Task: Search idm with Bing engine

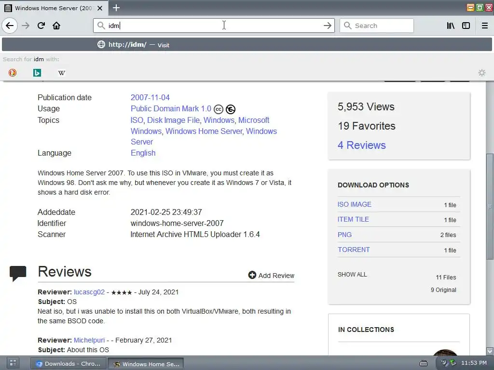Action: (x=37, y=73)
